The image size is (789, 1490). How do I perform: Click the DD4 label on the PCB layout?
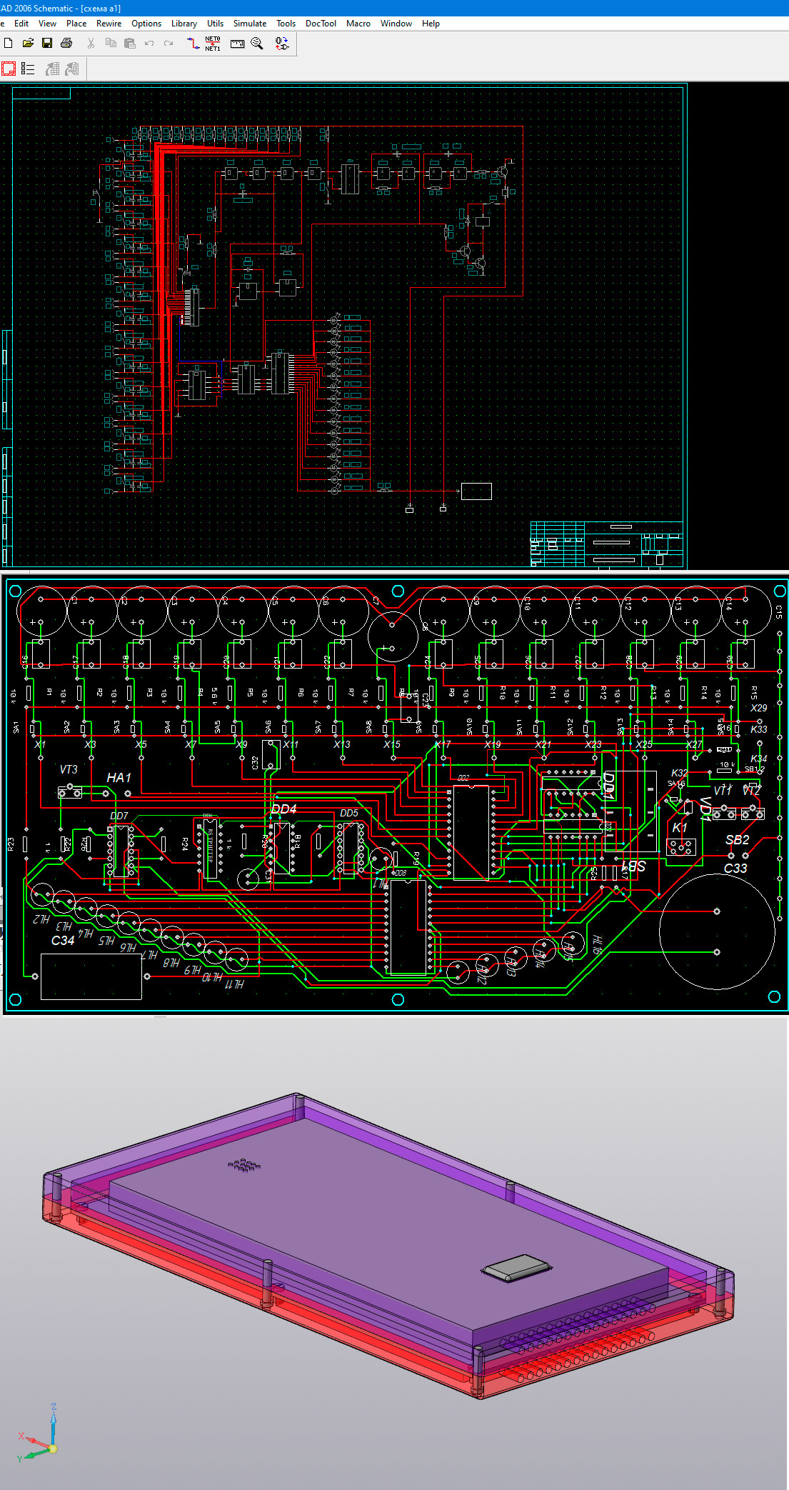pyautogui.click(x=283, y=809)
